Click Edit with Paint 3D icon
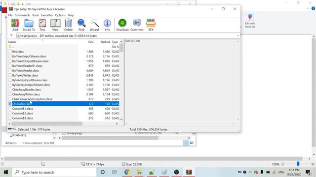The height and width of the screenshot is (177, 316). (250, 21)
